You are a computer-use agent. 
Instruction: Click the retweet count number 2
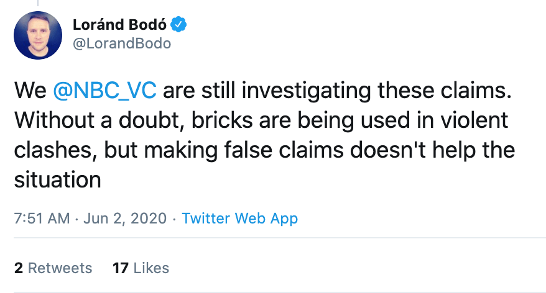pos(19,268)
